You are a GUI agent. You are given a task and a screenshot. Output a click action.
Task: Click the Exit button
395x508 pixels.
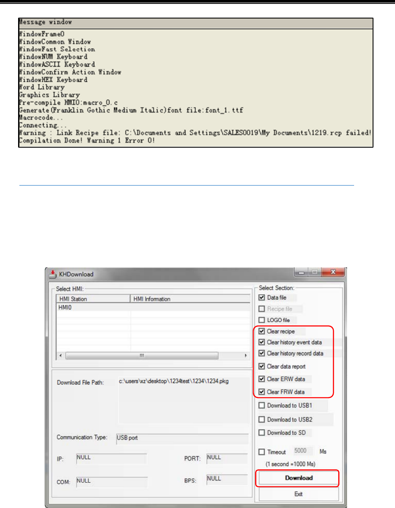click(299, 494)
